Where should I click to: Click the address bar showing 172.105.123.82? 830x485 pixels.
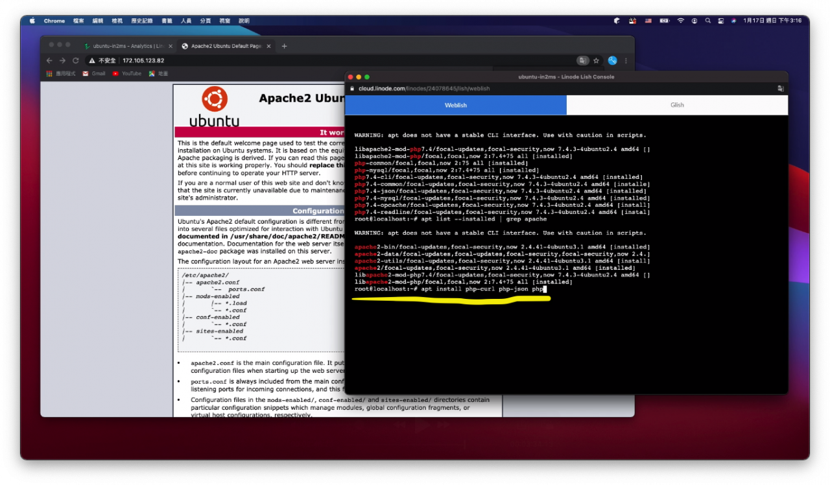tap(143, 60)
